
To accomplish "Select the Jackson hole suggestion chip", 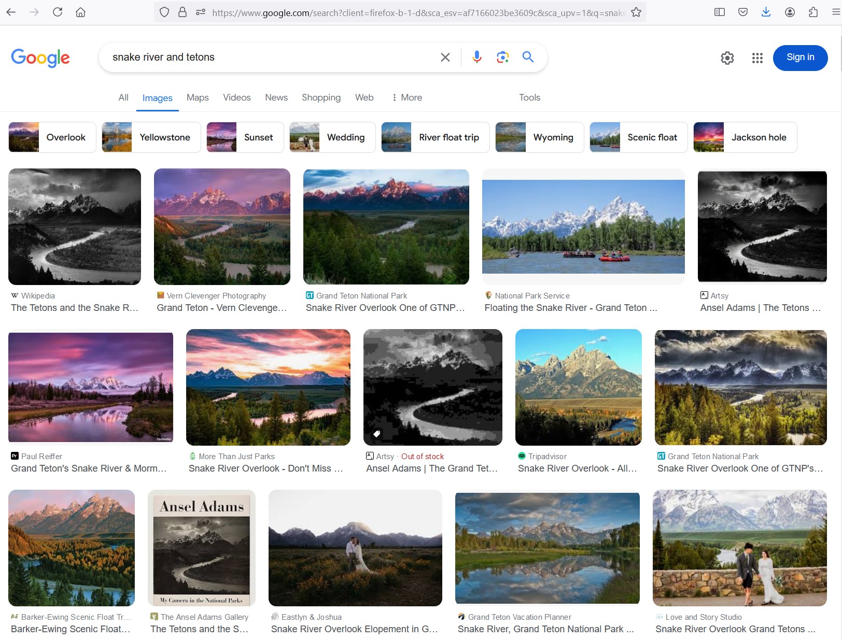I will click(x=745, y=137).
